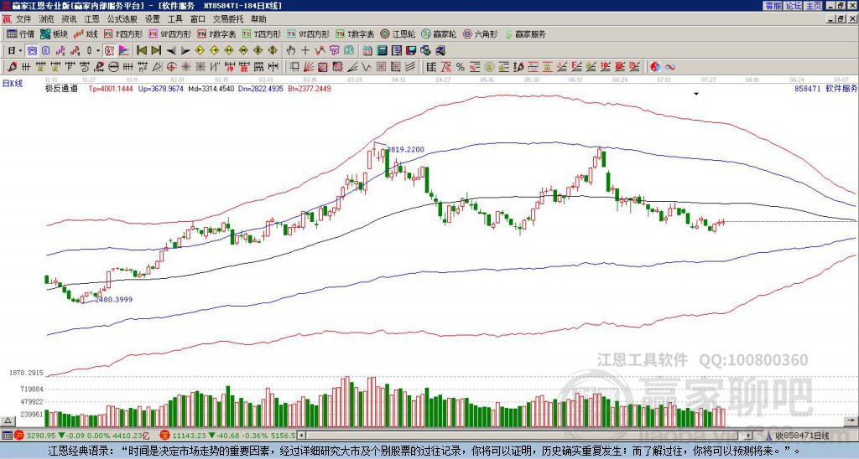Screen dimensions: 859x459
Task: Open the calculator icon
Action: (x=382, y=51)
